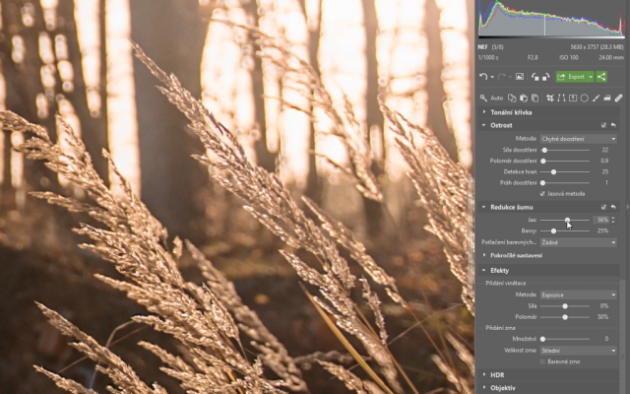Click the Jas noise reduction slider handle
This screenshot has height=394, width=630.
tap(567, 220)
